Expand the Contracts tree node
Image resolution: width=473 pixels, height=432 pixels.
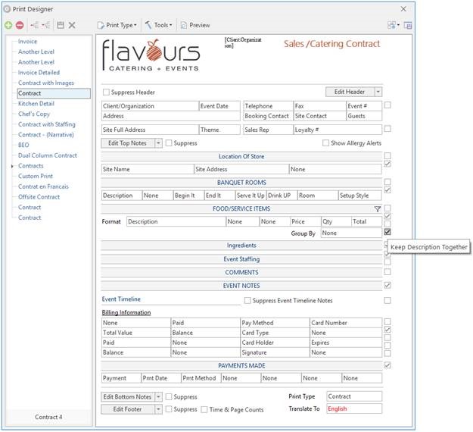(x=12, y=166)
